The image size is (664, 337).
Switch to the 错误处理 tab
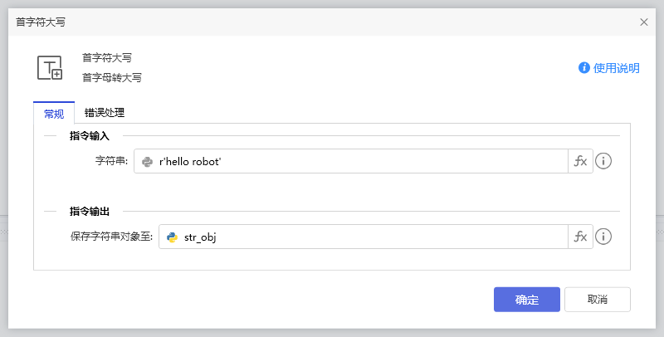click(x=105, y=113)
